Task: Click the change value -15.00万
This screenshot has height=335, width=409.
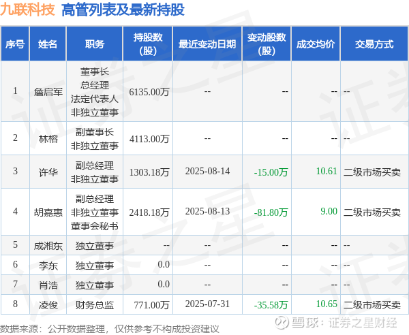Action: 271,172
